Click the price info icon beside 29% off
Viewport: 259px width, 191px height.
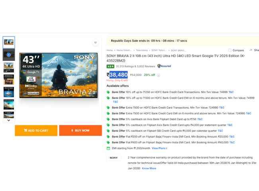159,75
